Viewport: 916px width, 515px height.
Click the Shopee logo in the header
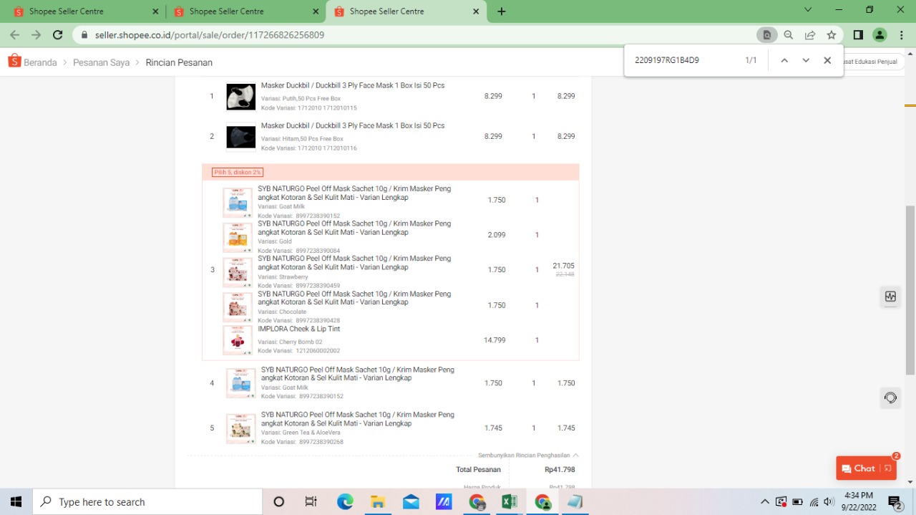(14, 62)
